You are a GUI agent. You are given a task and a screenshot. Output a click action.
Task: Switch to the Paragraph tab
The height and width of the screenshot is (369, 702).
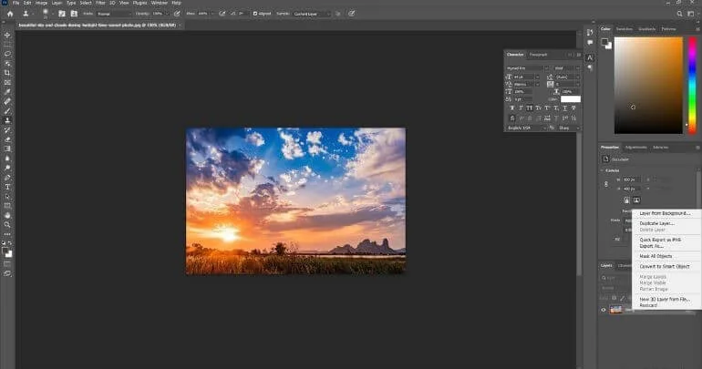(x=538, y=55)
